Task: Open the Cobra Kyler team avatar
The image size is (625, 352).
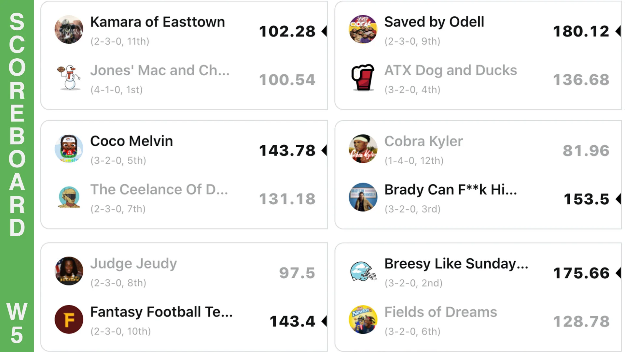Action: coord(363,149)
